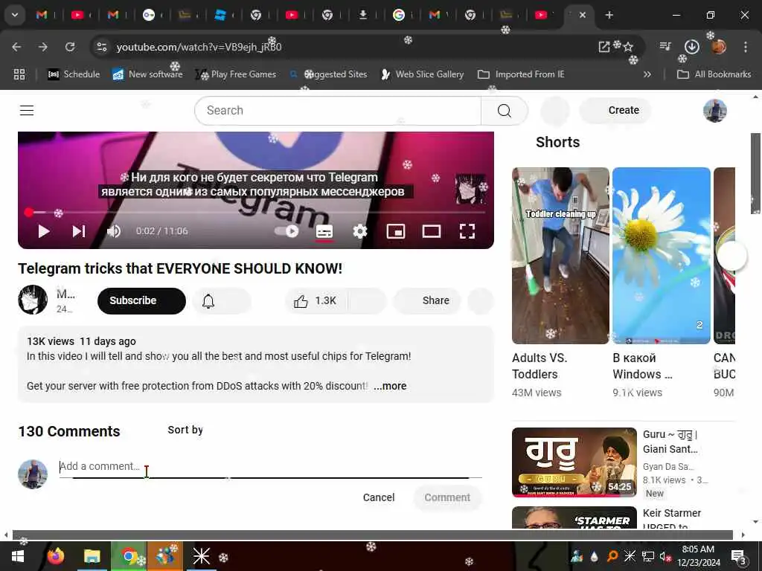This screenshot has width=762, height=571.
Task: Mute the video volume
Action: 114,231
